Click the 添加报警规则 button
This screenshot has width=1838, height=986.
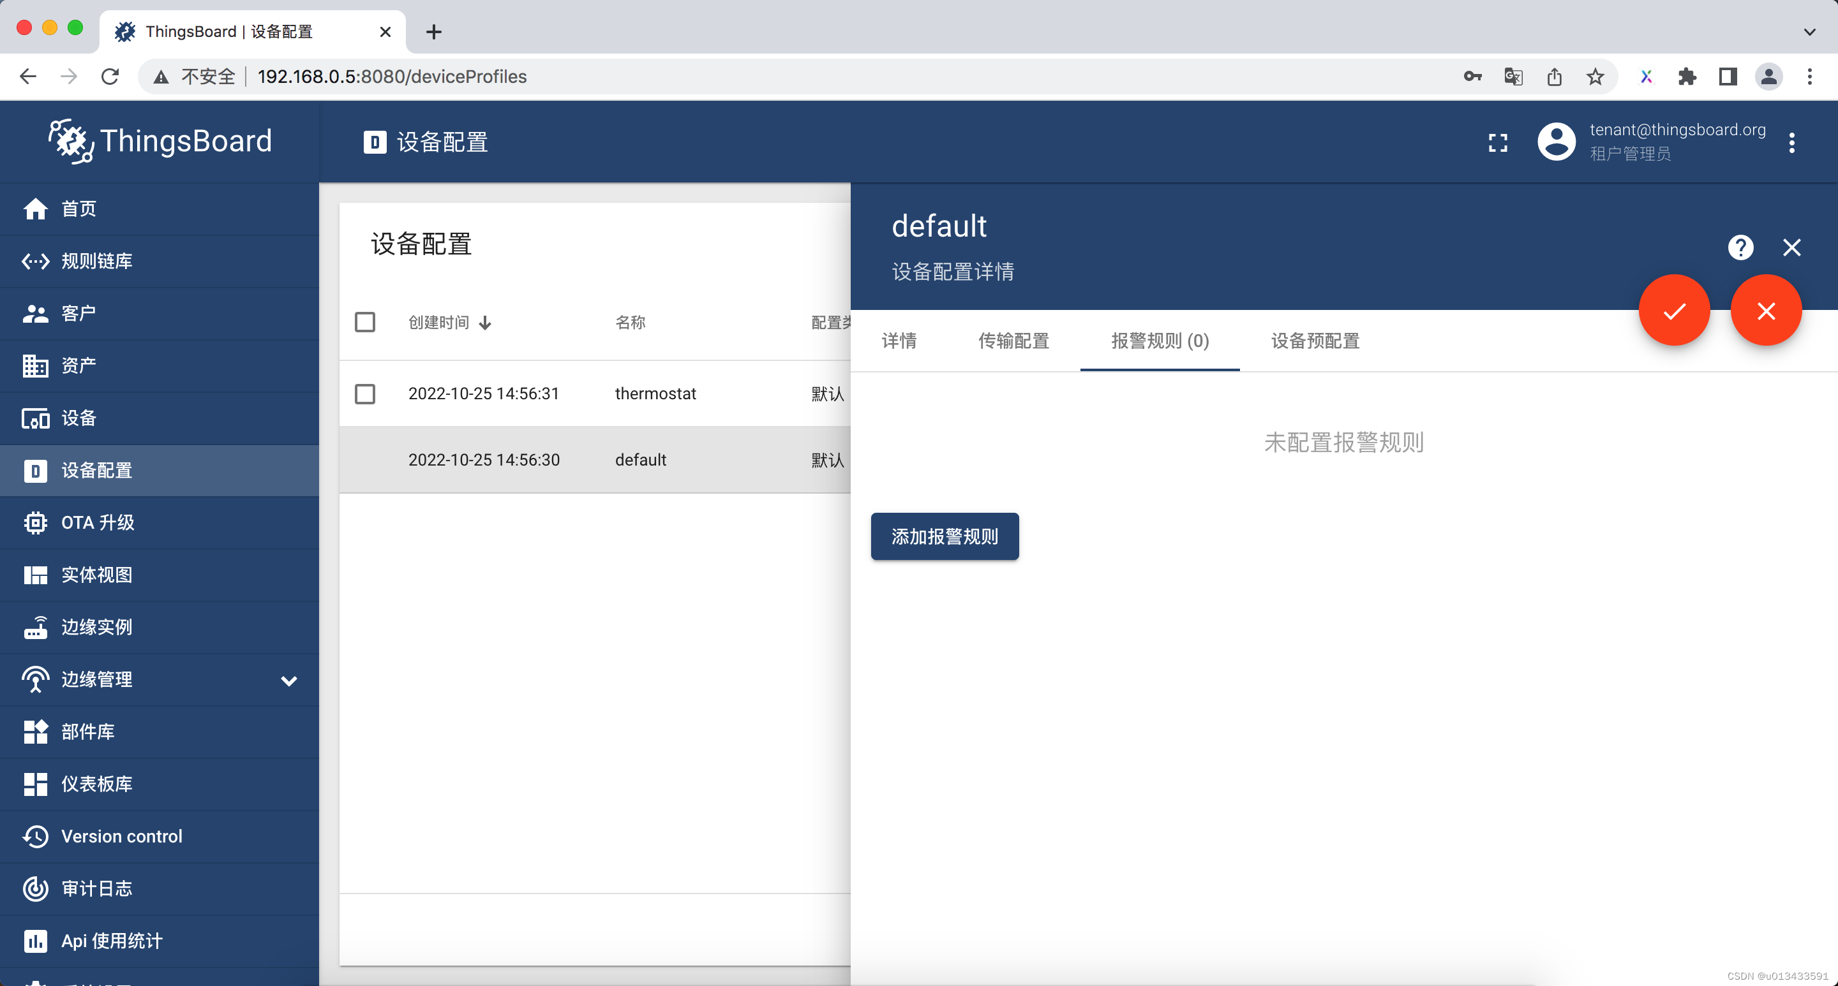[x=944, y=536]
